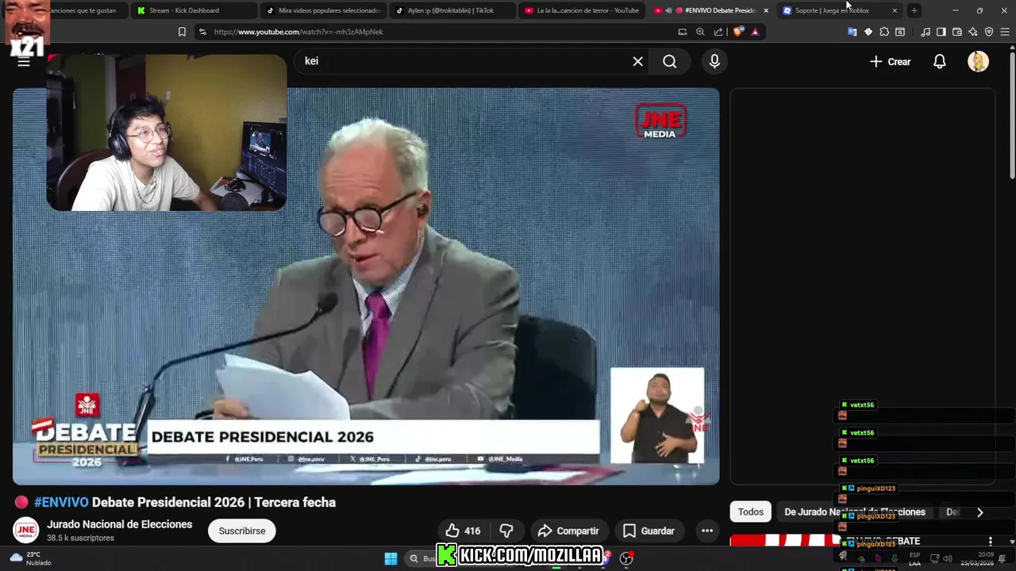This screenshot has width=1016, height=571.
Task: Open Leo AI sparkle icon
Action: click(x=973, y=32)
